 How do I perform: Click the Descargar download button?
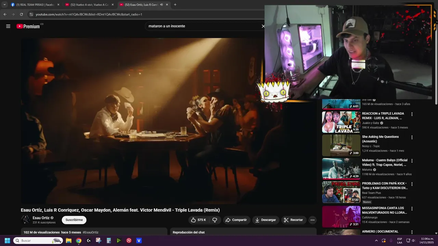coord(266,220)
